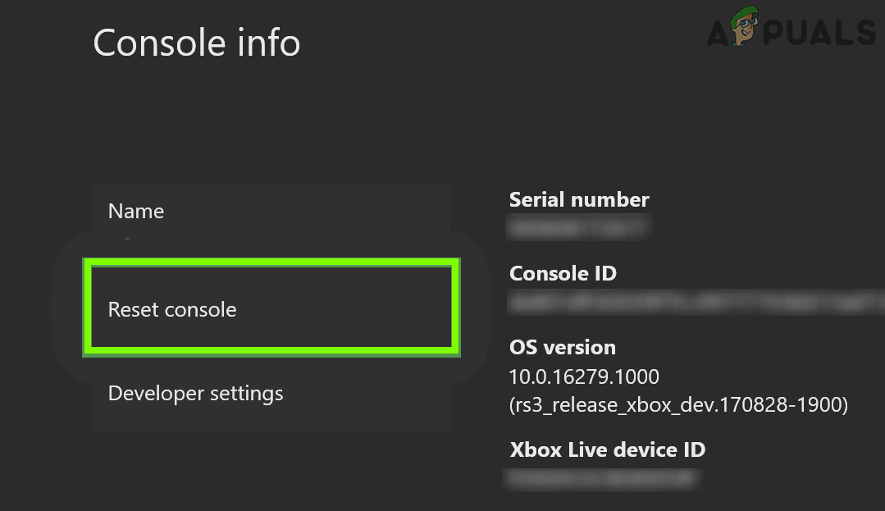
Task: Click OS version number 10.0.16279.1000
Action: (x=584, y=377)
